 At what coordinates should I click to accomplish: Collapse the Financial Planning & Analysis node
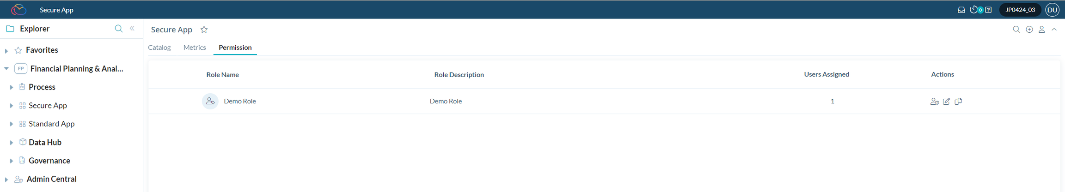pos(6,69)
